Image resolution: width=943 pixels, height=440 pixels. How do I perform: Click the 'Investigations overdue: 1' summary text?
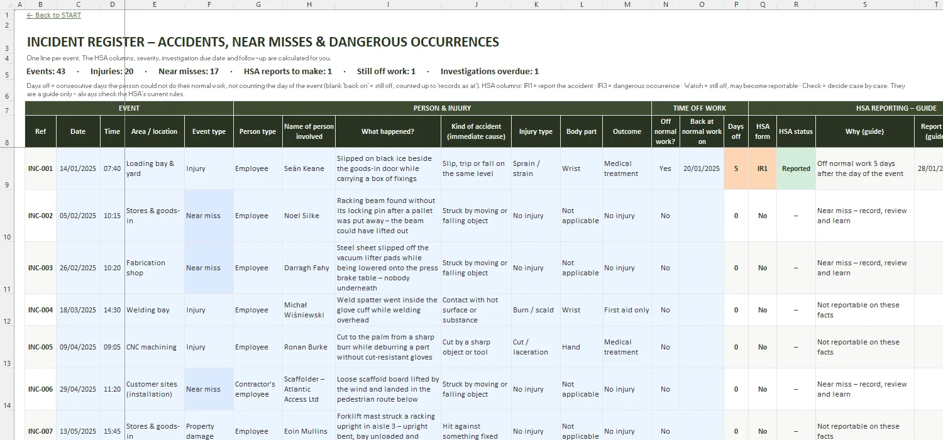click(x=490, y=72)
